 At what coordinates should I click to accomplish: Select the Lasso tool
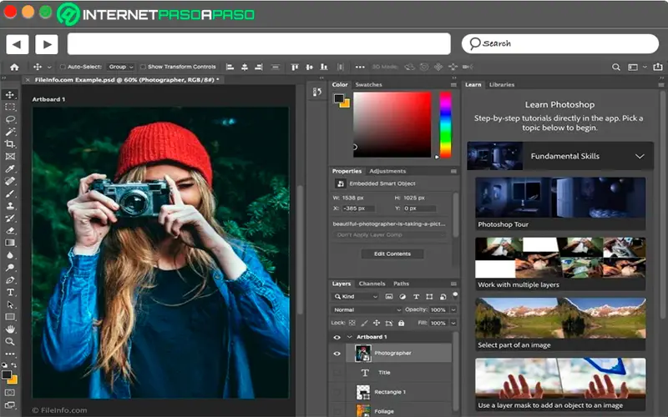point(11,119)
